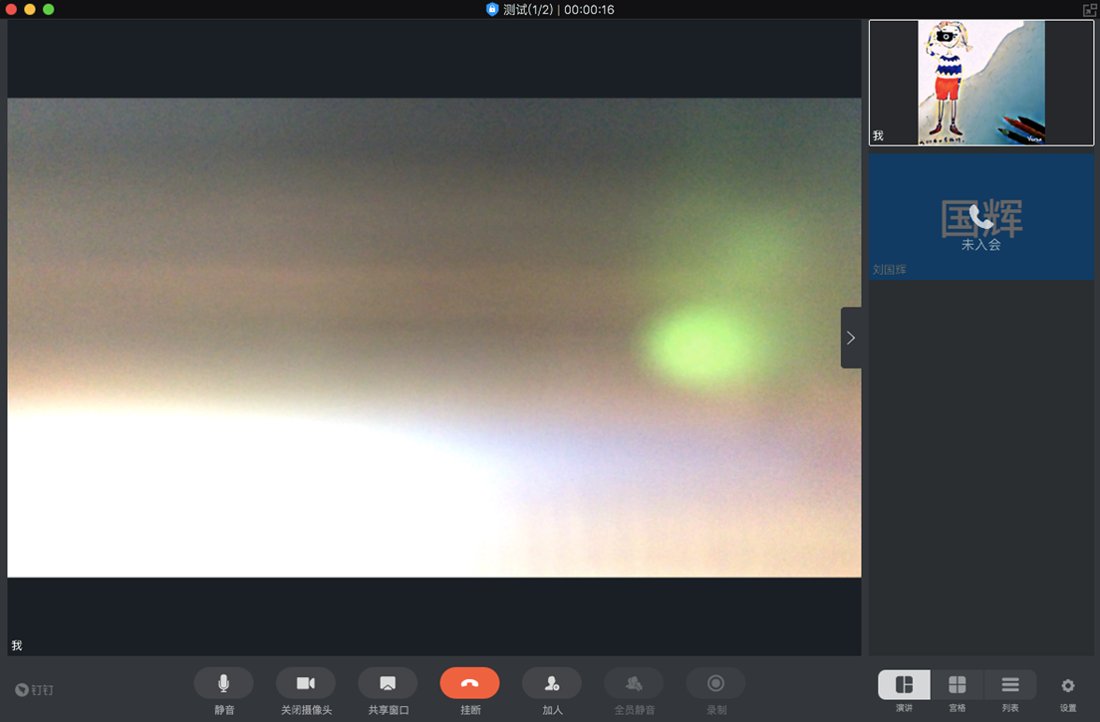Click the main video feed area

(433, 338)
